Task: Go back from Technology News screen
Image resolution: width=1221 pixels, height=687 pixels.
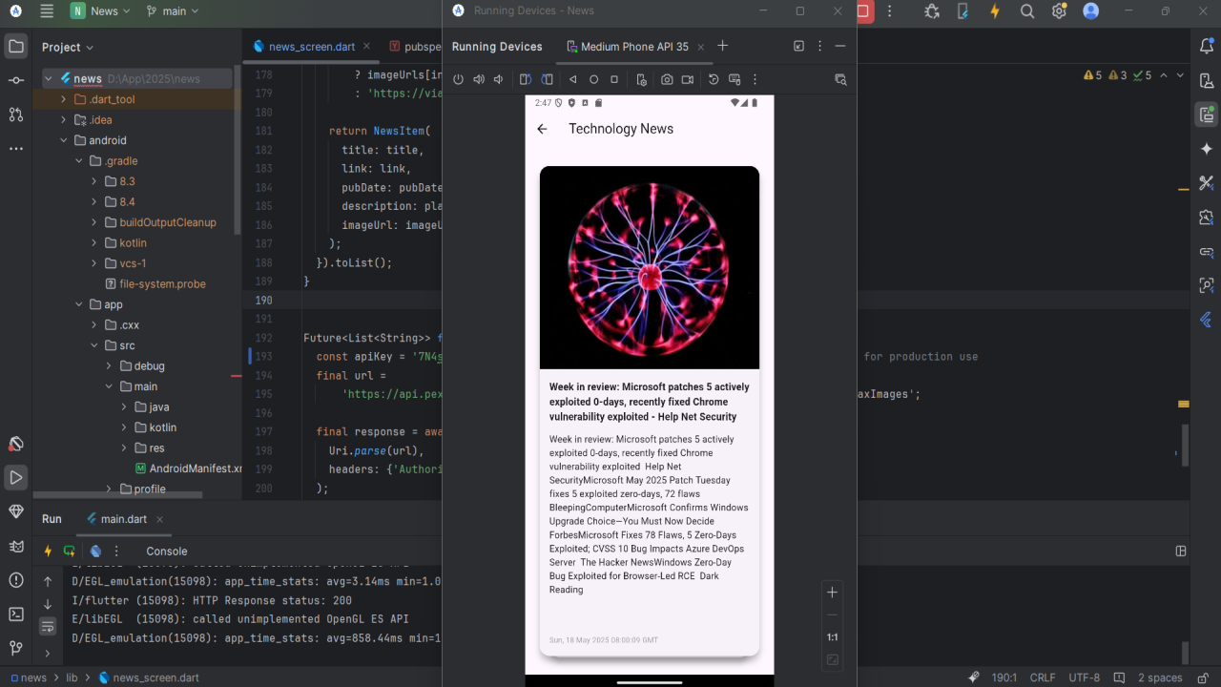Action: (x=543, y=129)
